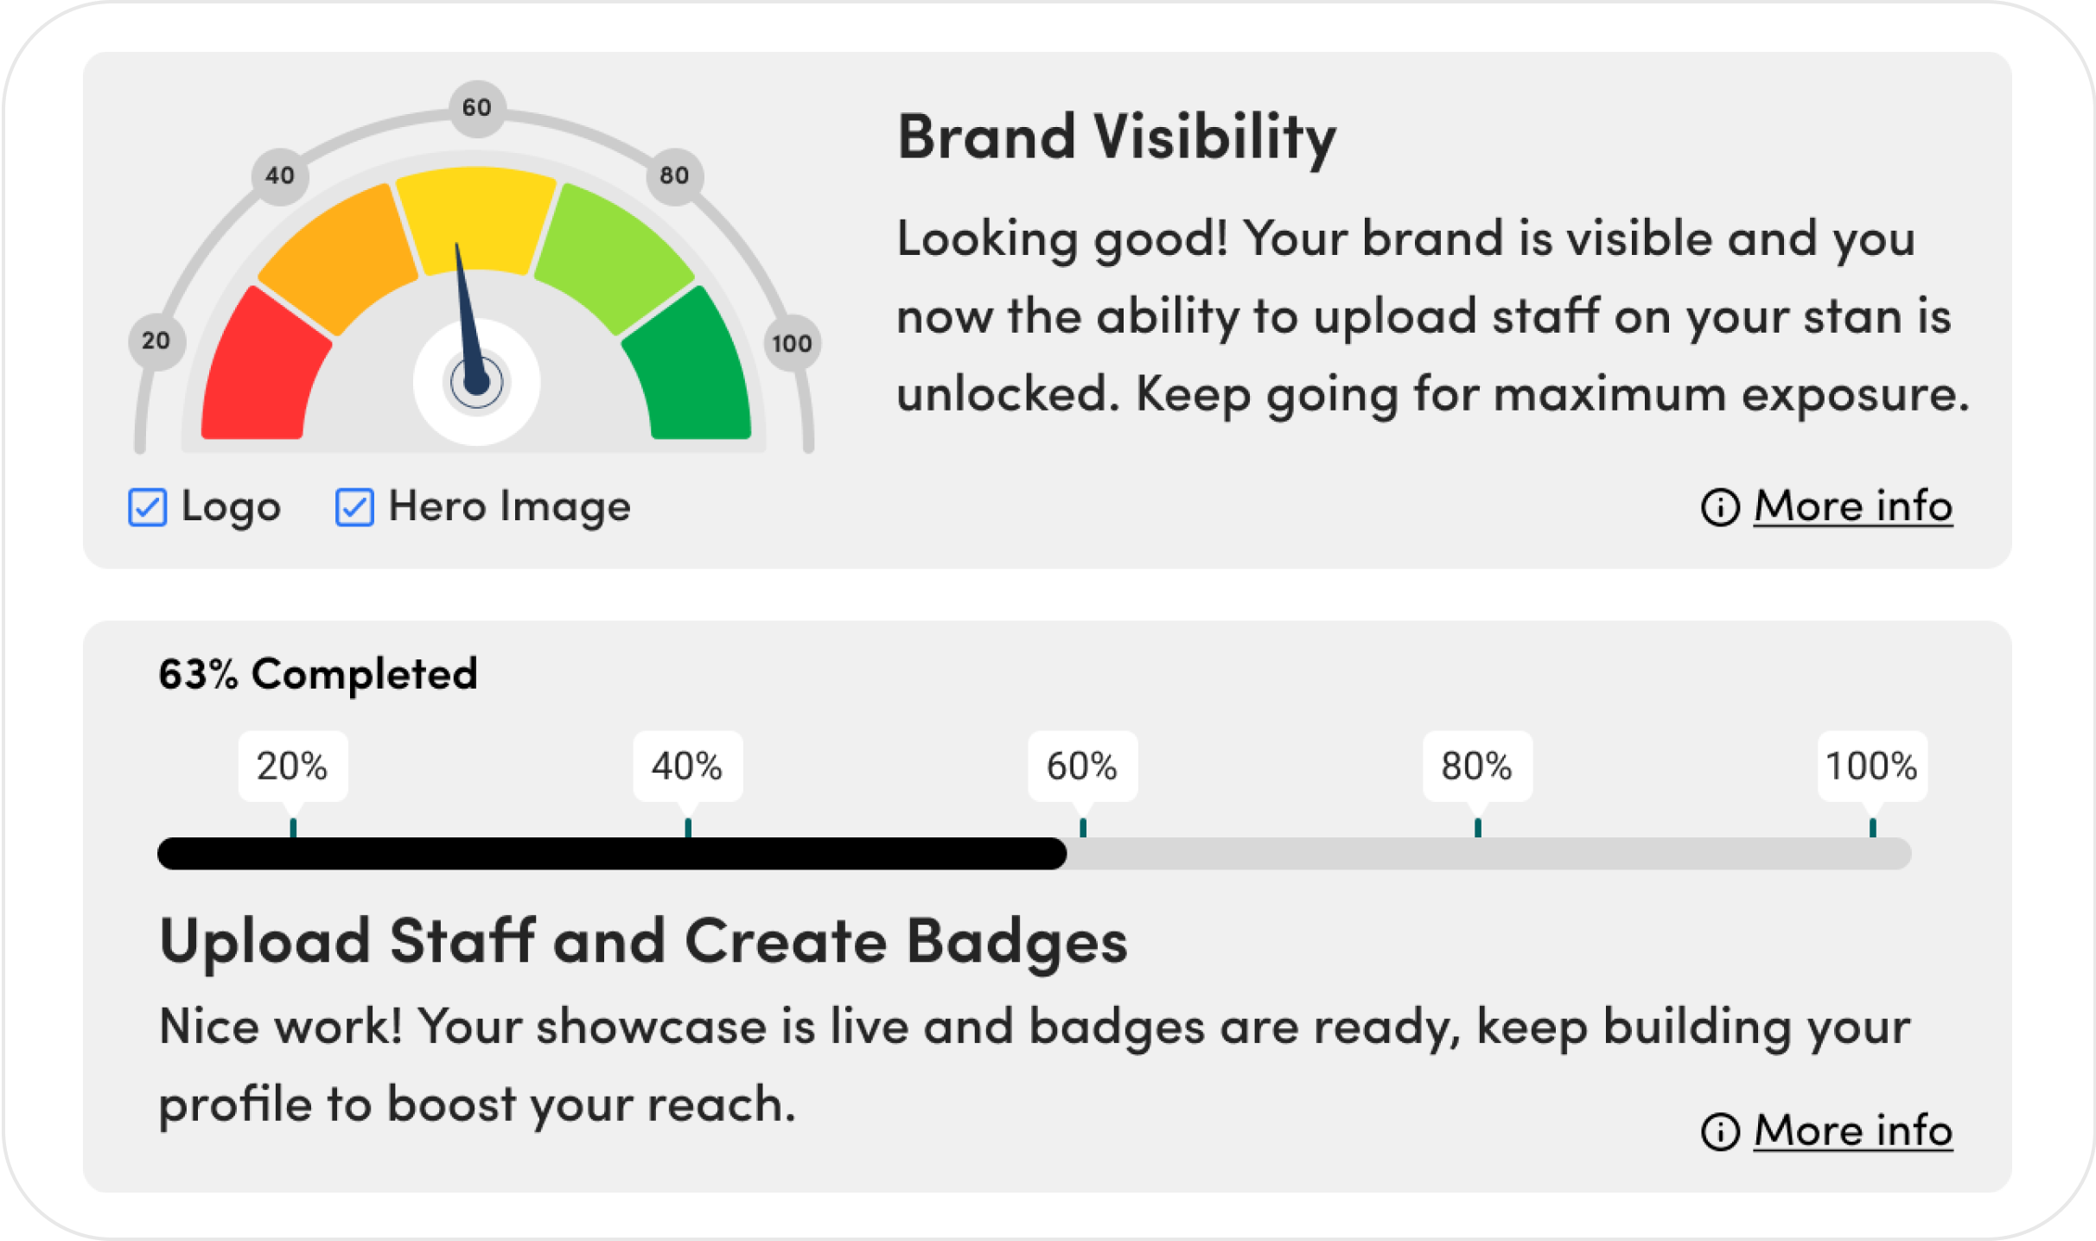Click the 100% milestone label
This screenshot has width=2096, height=1241.
pos(1872,767)
